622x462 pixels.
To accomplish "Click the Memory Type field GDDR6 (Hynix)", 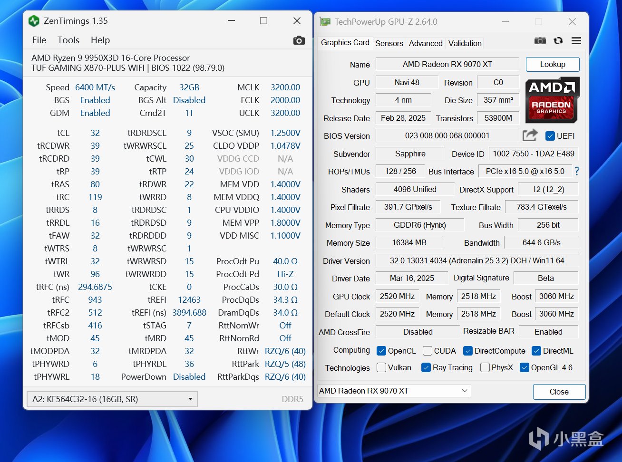I will pyautogui.click(x=420, y=225).
